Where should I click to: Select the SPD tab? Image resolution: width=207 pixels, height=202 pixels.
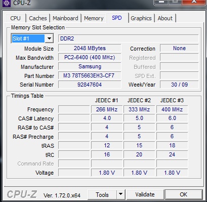pos(117,18)
